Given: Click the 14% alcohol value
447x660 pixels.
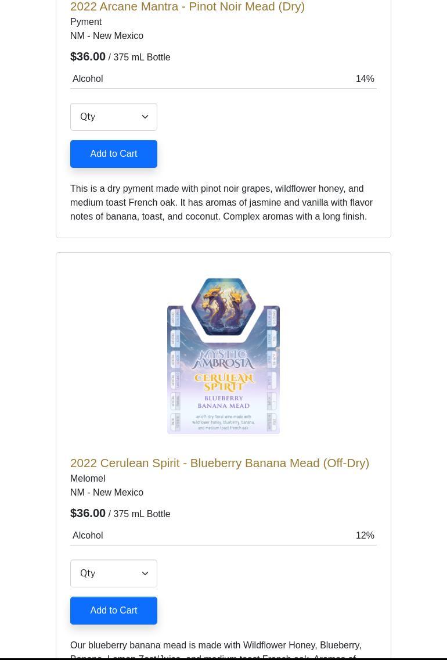Looking at the screenshot, I should (365, 79).
